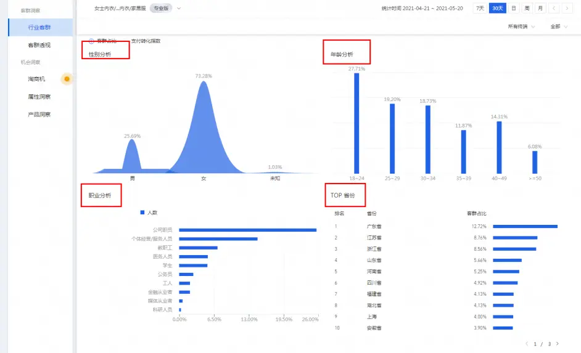
Task: Go to the previous date period arrow
Action: (554, 8)
